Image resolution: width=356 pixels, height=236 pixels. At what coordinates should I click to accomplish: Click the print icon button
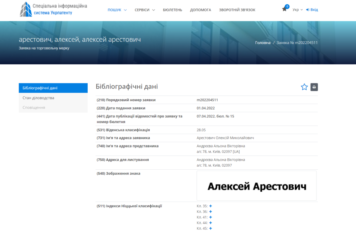click(314, 87)
